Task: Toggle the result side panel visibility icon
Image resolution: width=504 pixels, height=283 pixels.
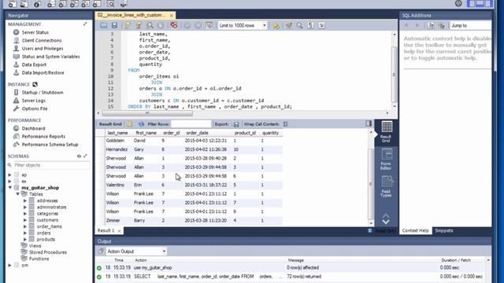Action: [x=369, y=123]
